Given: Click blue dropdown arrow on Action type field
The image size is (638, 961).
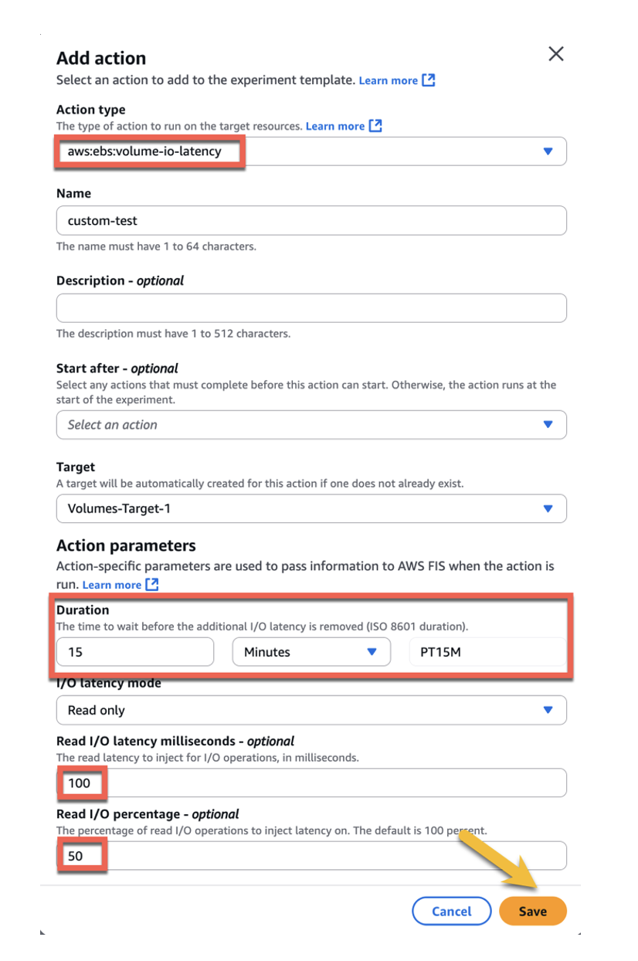Looking at the screenshot, I should tap(548, 151).
